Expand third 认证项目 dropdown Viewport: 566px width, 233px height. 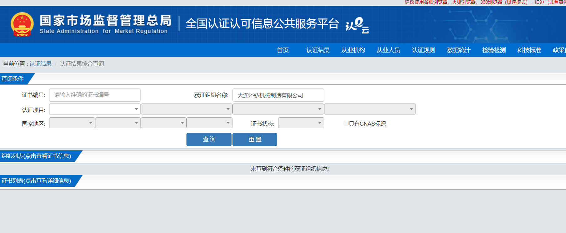coord(278,109)
